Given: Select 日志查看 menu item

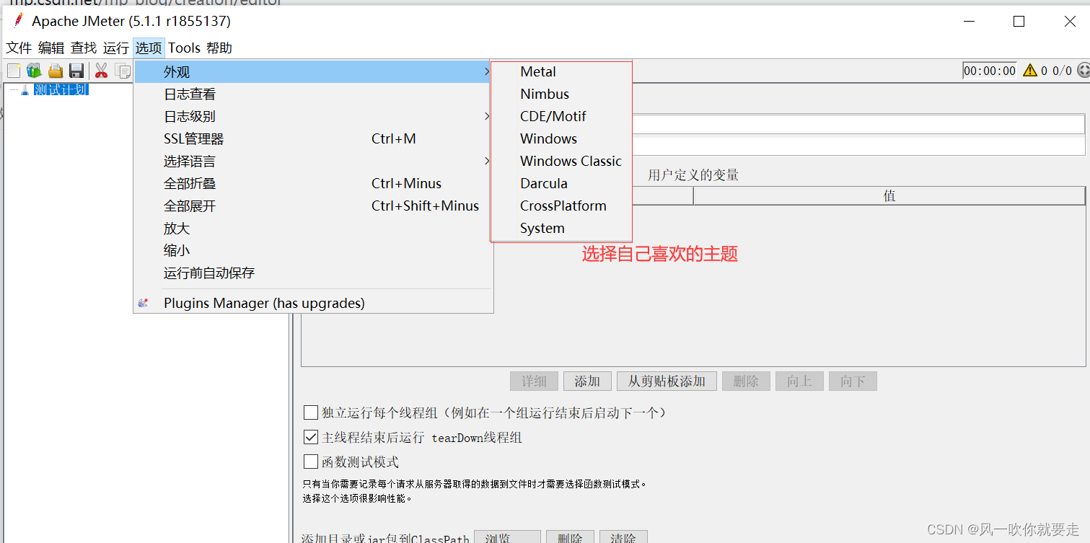Looking at the screenshot, I should pos(313,94).
